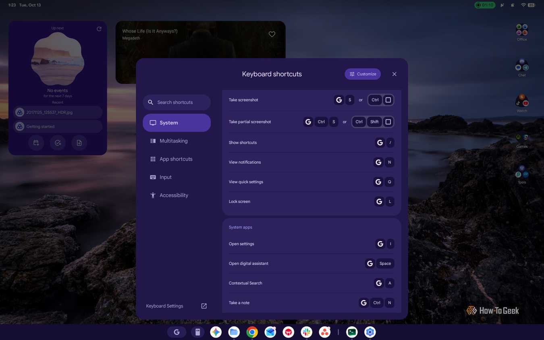Image resolution: width=544 pixels, height=340 pixels.
Task: Open Keyboard Settings external link icon
Action: (204, 306)
